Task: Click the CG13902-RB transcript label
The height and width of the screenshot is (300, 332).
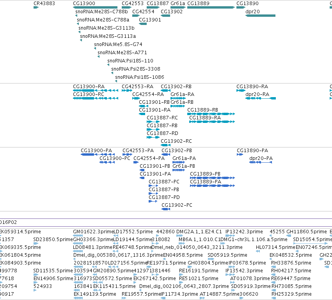Action: pyautogui.click(x=176, y=87)
